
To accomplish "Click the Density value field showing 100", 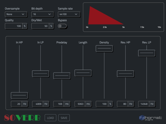I will (x=102, y=104).
